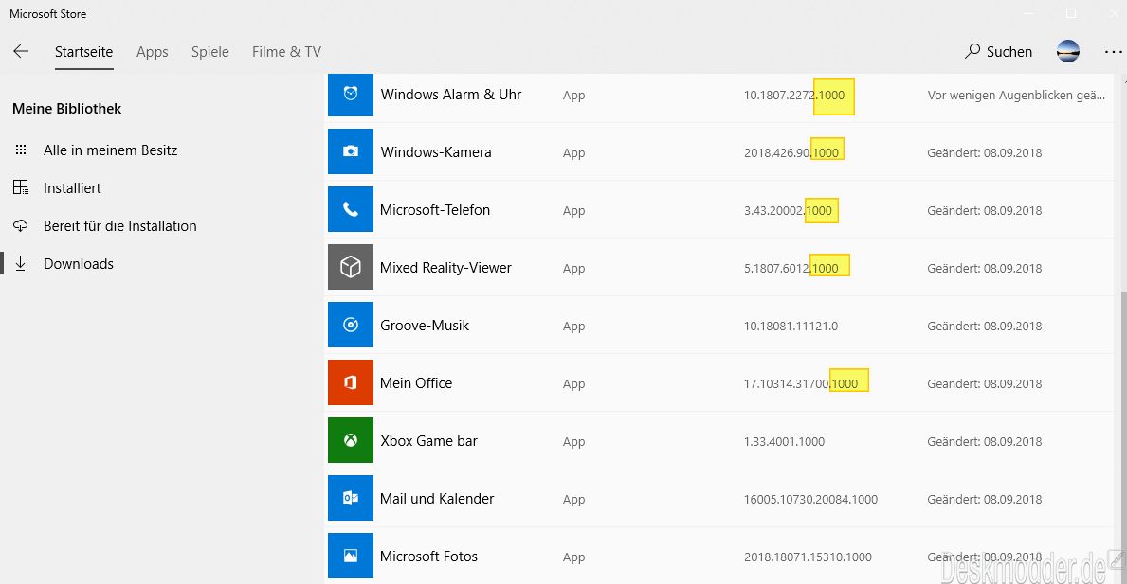
Task: Click the App type label for Mein Office
Action: (573, 384)
